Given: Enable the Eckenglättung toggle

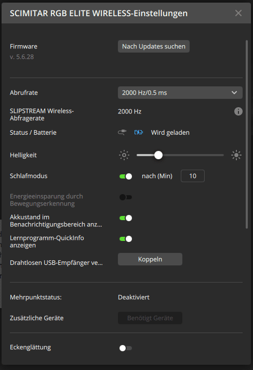Looking at the screenshot, I should point(126,348).
